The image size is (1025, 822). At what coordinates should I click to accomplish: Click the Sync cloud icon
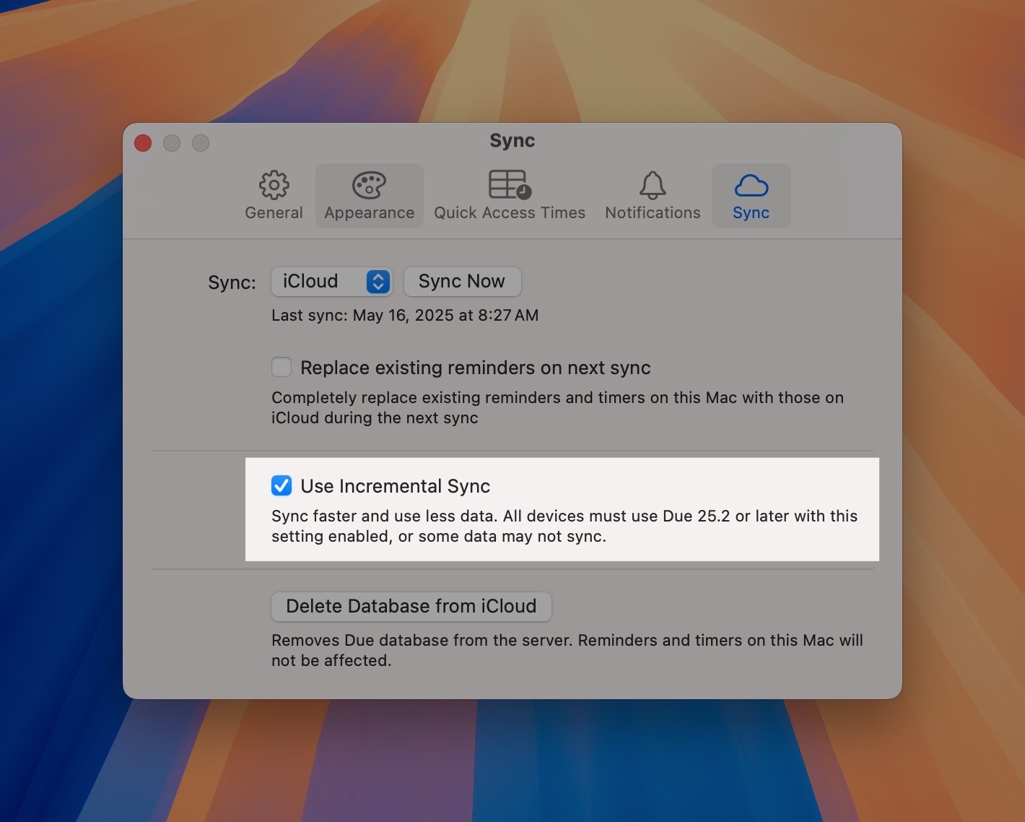751,186
